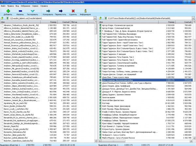The height and width of the screenshot is (146, 196).
Task: Click the Copy arrow icon
Action: [48, 11]
